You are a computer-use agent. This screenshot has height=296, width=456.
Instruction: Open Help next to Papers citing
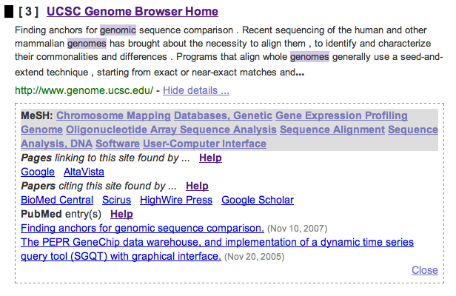coord(197,186)
